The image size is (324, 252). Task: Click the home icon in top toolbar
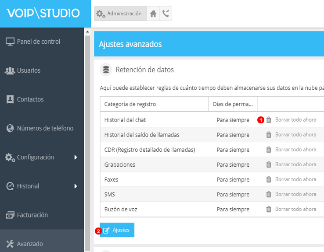click(153, 14)
